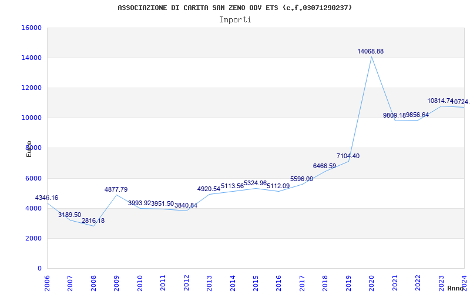Click the X-axis year 2008
The width and height of the screenshot is (470, 294).
pos(93,282)
